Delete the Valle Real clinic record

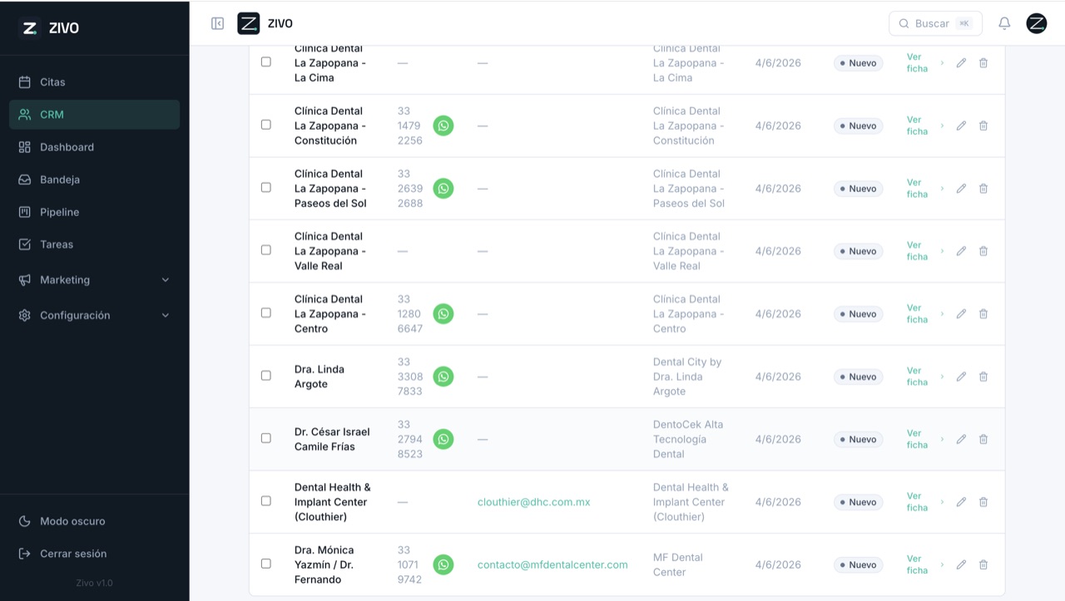pyautogui.click(x=983, y=251)
